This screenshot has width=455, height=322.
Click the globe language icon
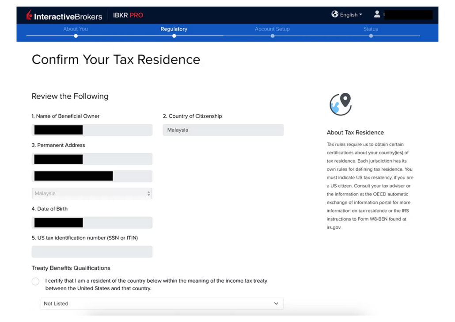pos(334,14)
